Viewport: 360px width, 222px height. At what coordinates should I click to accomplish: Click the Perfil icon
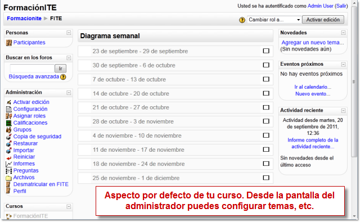coord(8,191)
